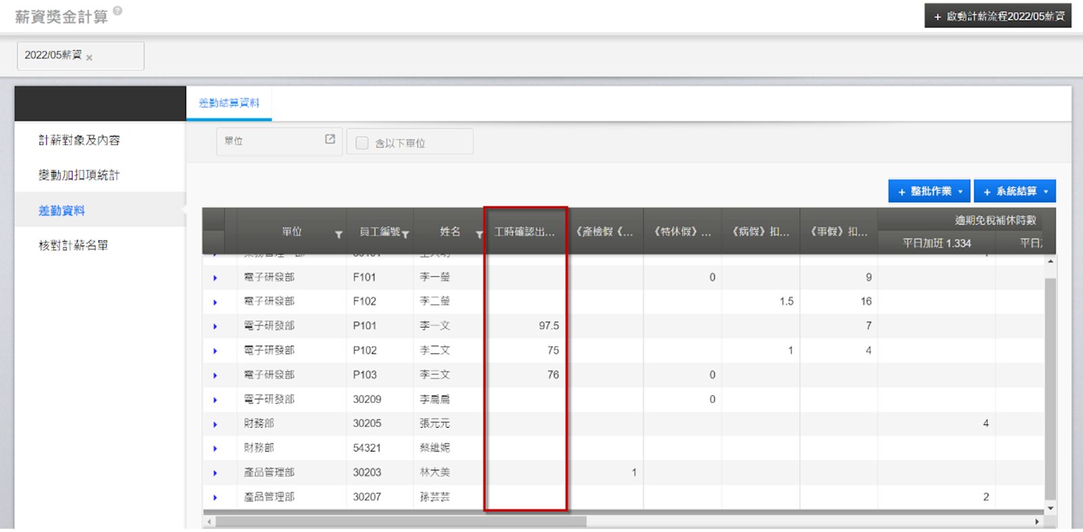Click the filter icon on 員工編號 column
1083x532 pixels.
(405, 234)
